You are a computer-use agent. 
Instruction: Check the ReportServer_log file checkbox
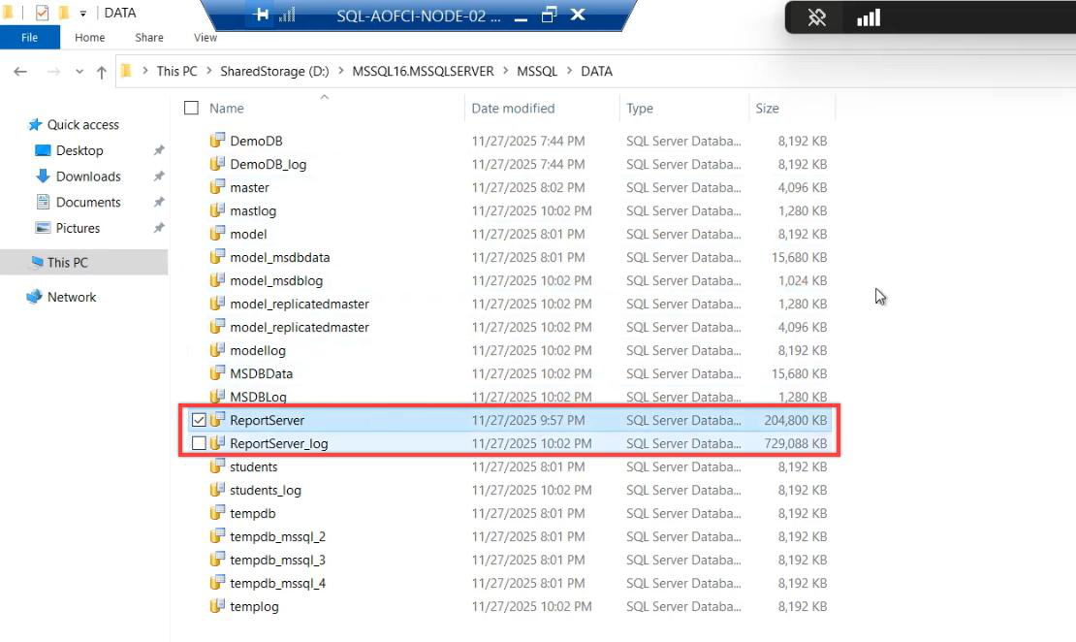click(x=199, y=443)
